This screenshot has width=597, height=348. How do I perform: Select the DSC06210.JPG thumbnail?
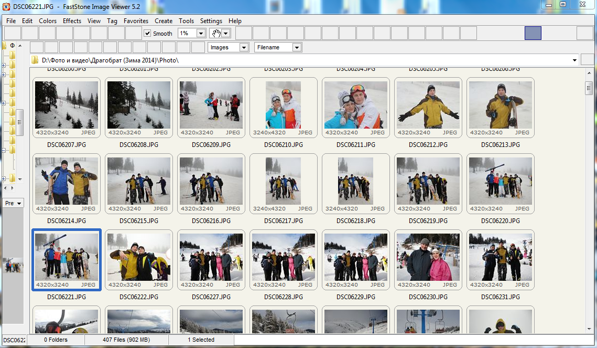coord(283,105)
